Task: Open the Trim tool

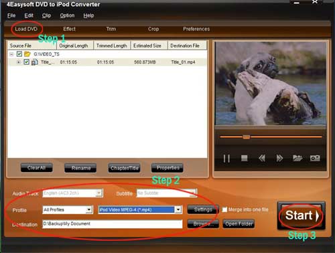Action: (x=111, y=29)
